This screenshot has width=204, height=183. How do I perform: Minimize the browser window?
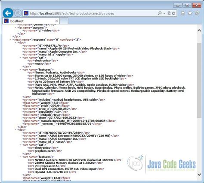(x=178, y=6)
